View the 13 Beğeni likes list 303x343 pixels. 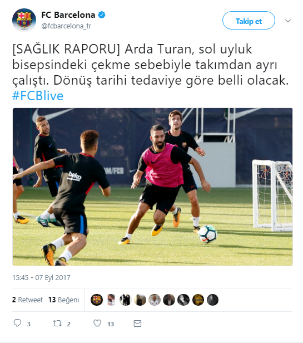click(63, 300)
